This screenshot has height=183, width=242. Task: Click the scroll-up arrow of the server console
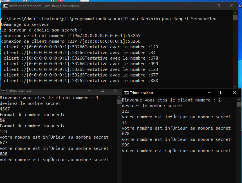point(235,12)
